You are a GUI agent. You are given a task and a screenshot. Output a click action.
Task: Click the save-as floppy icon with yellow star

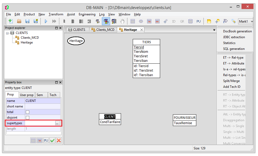pyautogui.click(x=36, y=21)
